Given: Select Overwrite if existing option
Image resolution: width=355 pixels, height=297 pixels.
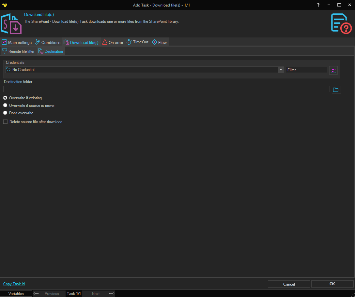Looking at the screenshot, I should pyautogui.click(x=5, y=98).
